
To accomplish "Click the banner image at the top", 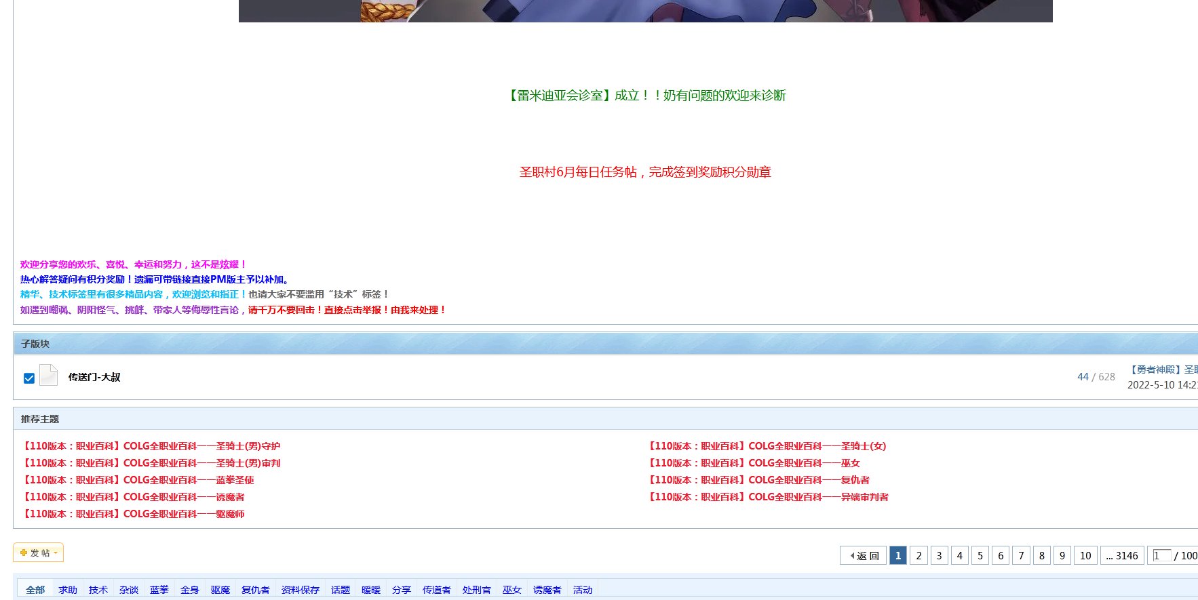I will (645, 11).
